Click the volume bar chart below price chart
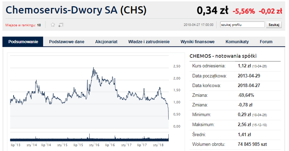 pos(89,137)
